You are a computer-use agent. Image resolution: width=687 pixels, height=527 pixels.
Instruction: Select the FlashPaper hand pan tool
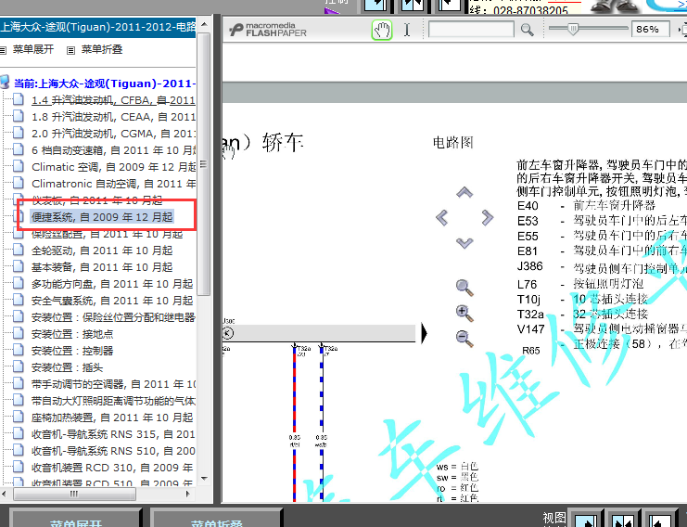[x=382, y=31]
